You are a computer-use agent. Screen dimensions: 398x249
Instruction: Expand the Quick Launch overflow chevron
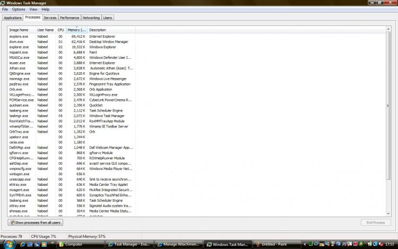coord(53,243)
